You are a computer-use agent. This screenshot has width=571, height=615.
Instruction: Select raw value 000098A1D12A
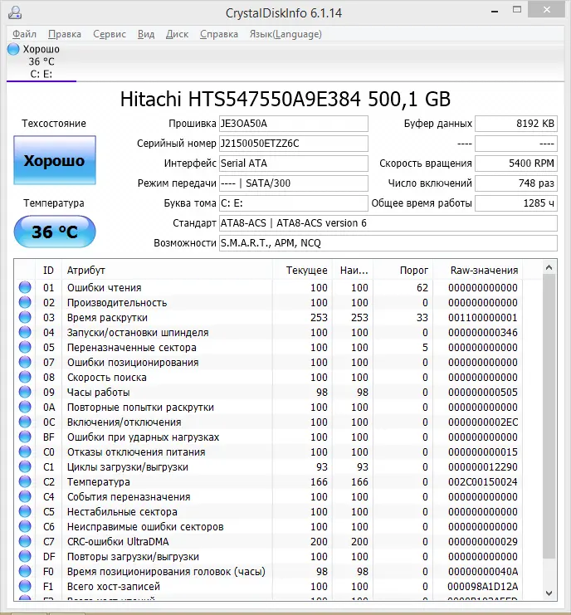coord(483,587)
